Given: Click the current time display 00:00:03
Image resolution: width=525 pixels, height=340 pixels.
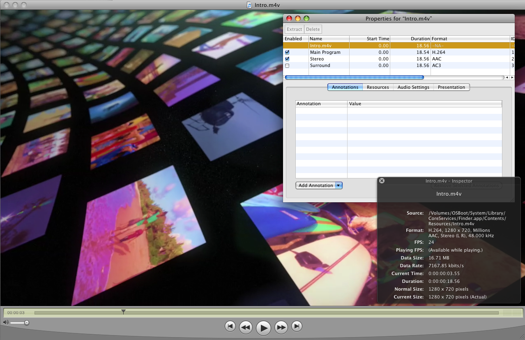Looking at the screenshot, I should (x=16, y=313).
